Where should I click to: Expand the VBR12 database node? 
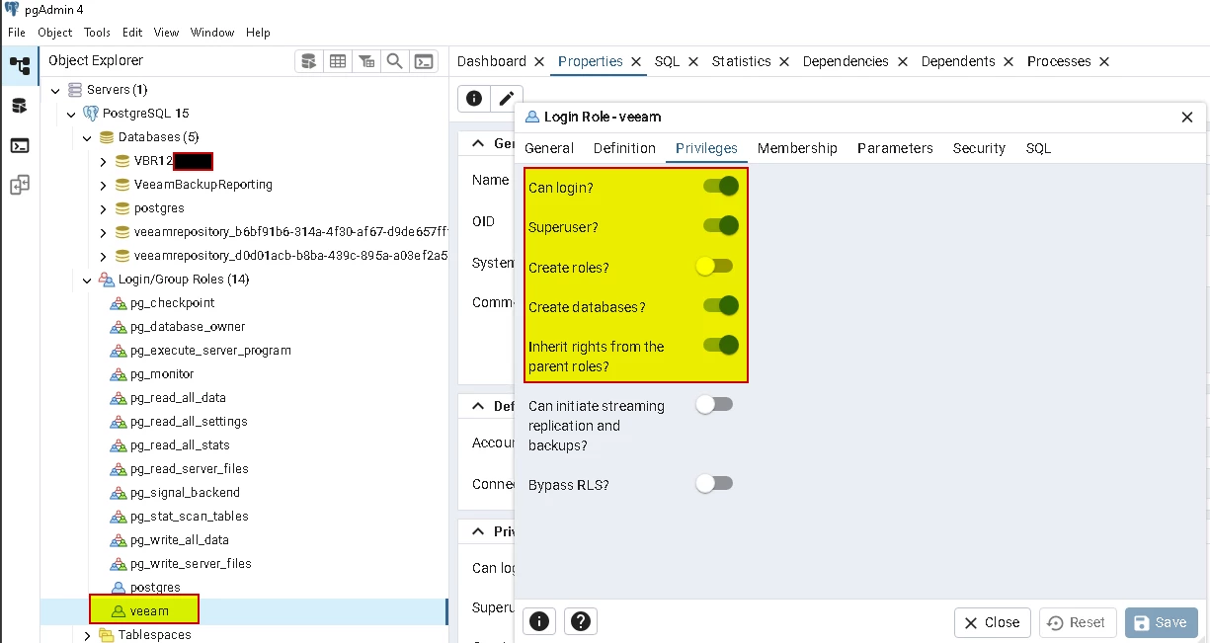(104, 161)
